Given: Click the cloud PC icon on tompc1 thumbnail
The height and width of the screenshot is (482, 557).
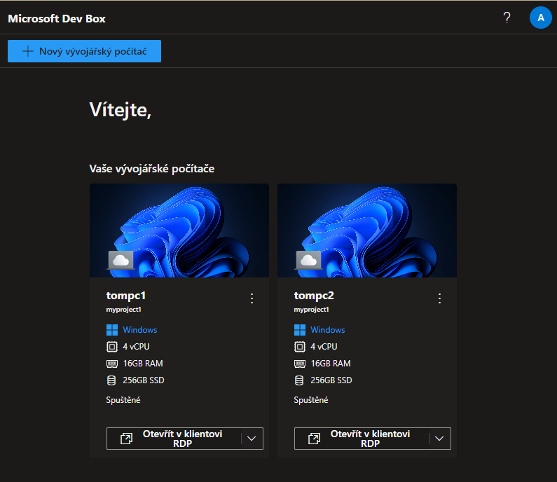Looking at the screenshot, I should click(121, 261).
